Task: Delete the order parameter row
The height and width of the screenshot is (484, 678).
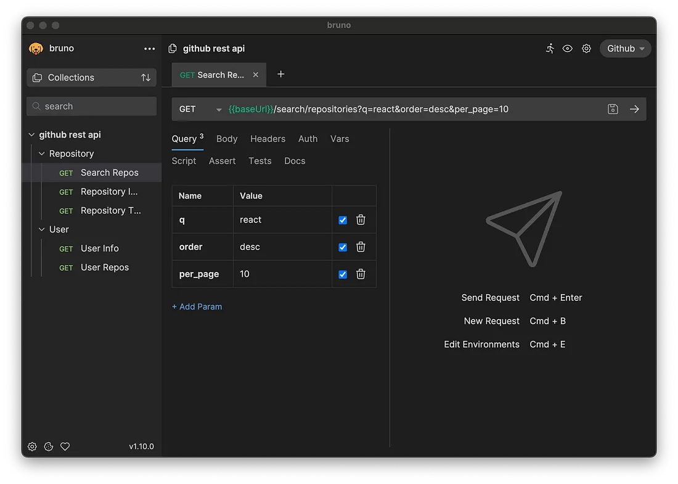Action: 361,247
